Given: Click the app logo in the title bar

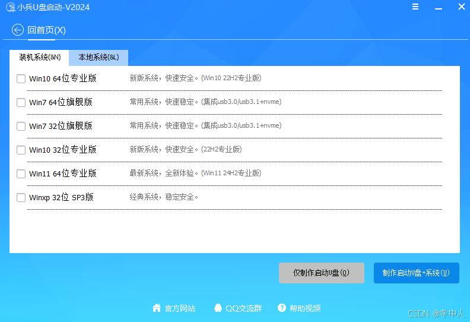Looking at the screenshot, I should coord(11,7).
